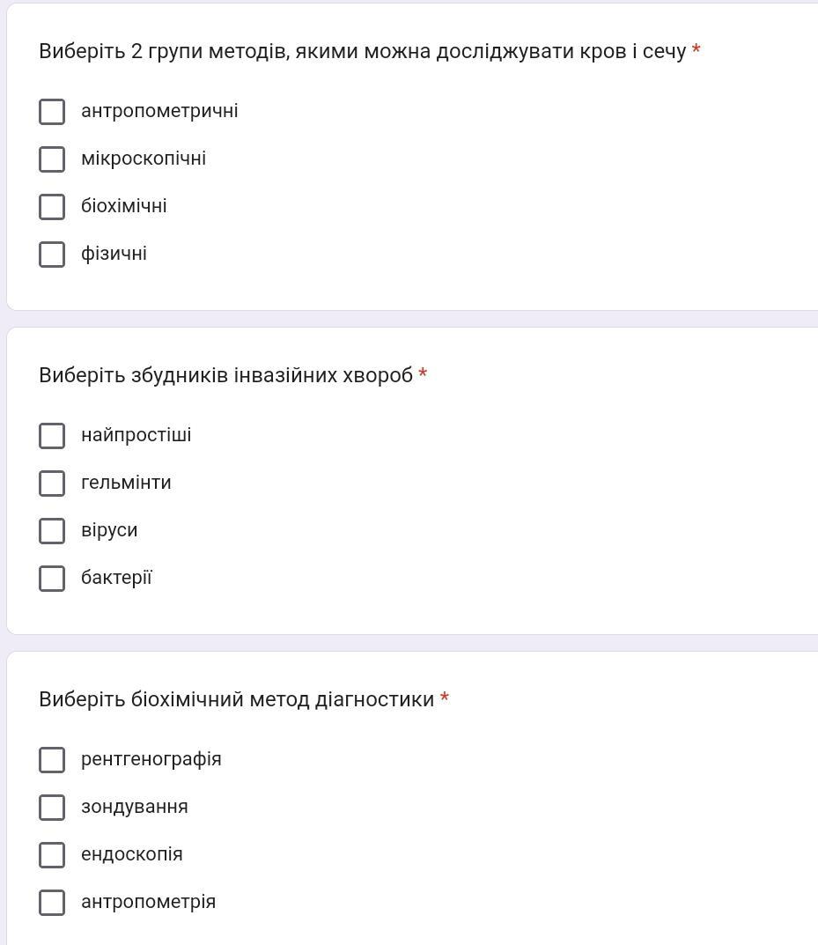Tick the ендоскопія checkbox
This screenshot has width=818, height=945.
[52, 855]
